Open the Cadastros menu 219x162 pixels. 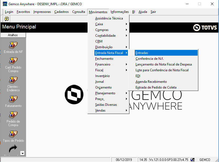(61, 12)
